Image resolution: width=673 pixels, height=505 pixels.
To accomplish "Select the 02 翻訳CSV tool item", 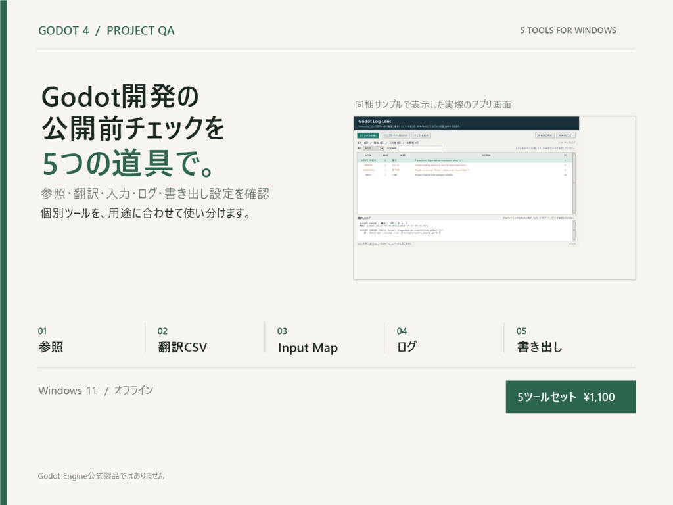I will [182, 339].
